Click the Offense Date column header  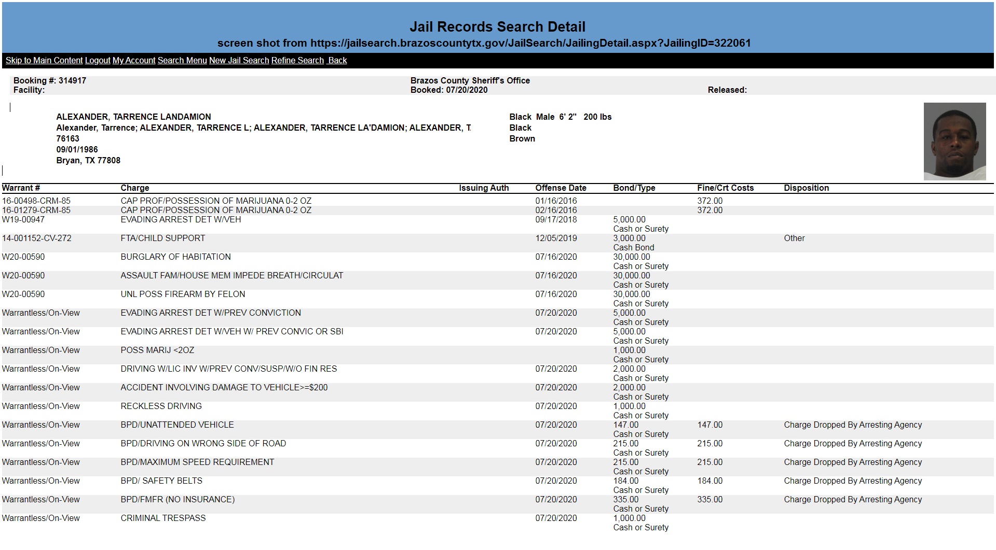pyautogui.click(x=561, y=188)
